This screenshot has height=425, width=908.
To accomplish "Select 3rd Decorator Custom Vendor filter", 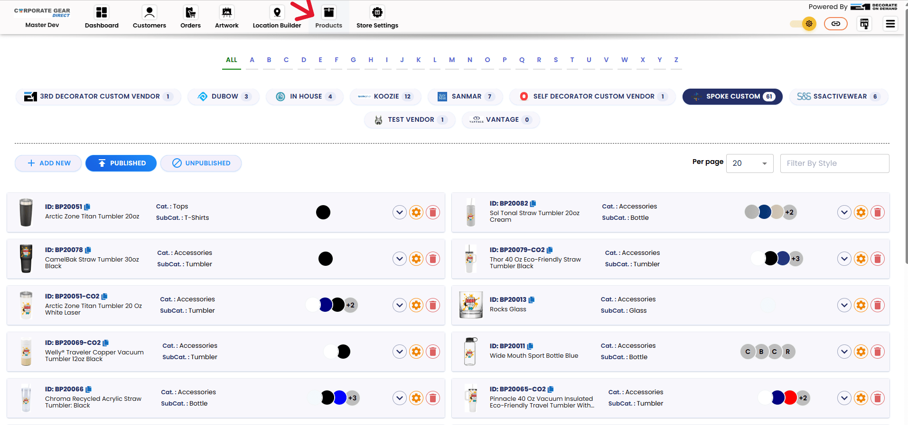I will pos(98,97).
